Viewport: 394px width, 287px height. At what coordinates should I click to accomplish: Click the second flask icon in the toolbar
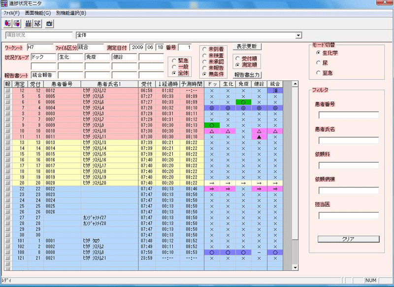click(x=17, y=23)
